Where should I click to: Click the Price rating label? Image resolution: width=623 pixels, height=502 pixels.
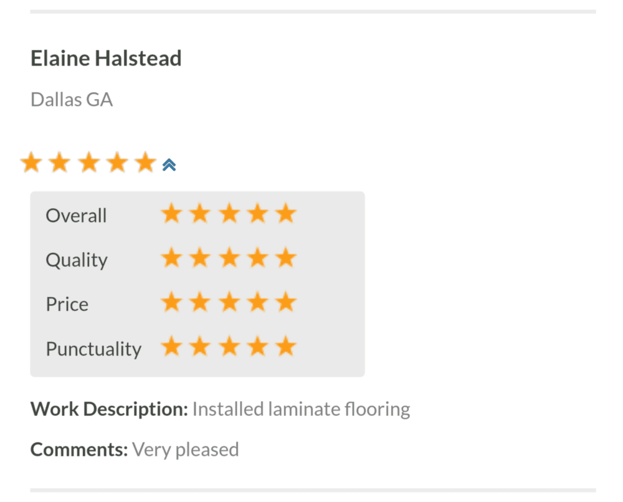(x=67, y=304)
